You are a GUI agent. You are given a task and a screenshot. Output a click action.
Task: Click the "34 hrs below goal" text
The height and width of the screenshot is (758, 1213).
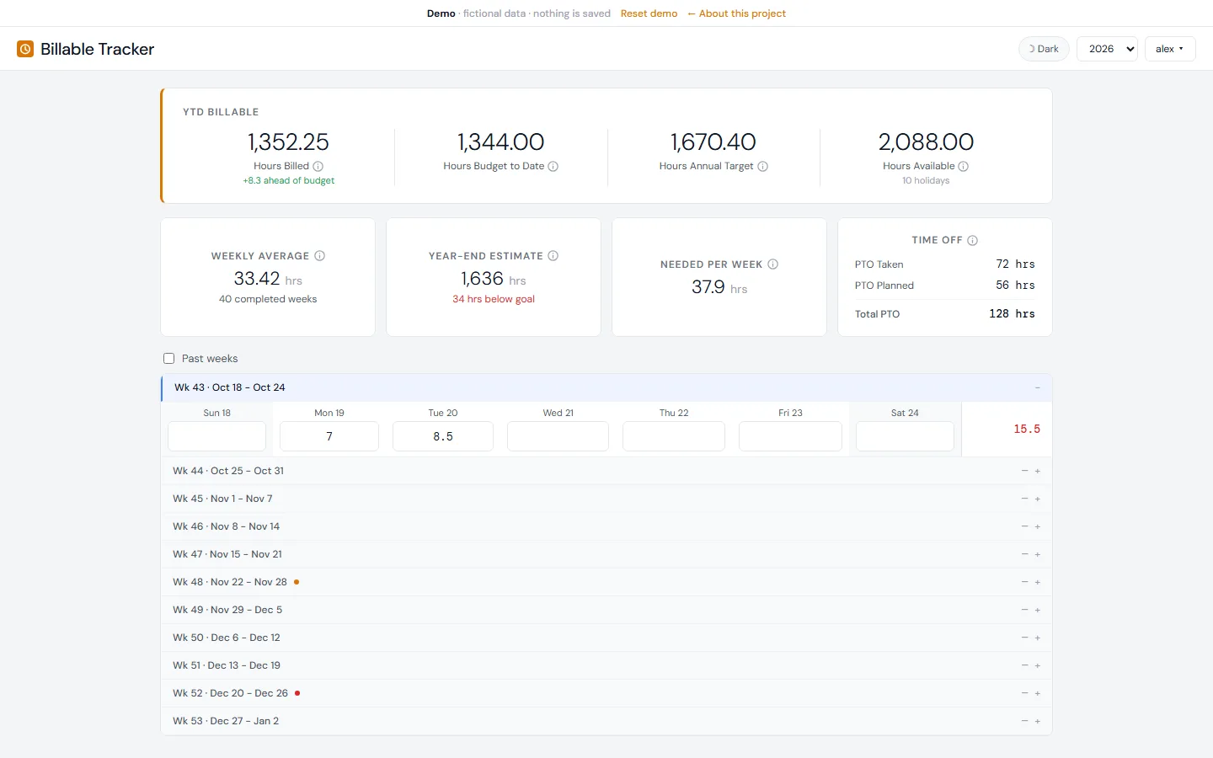[x=494, y=299]
